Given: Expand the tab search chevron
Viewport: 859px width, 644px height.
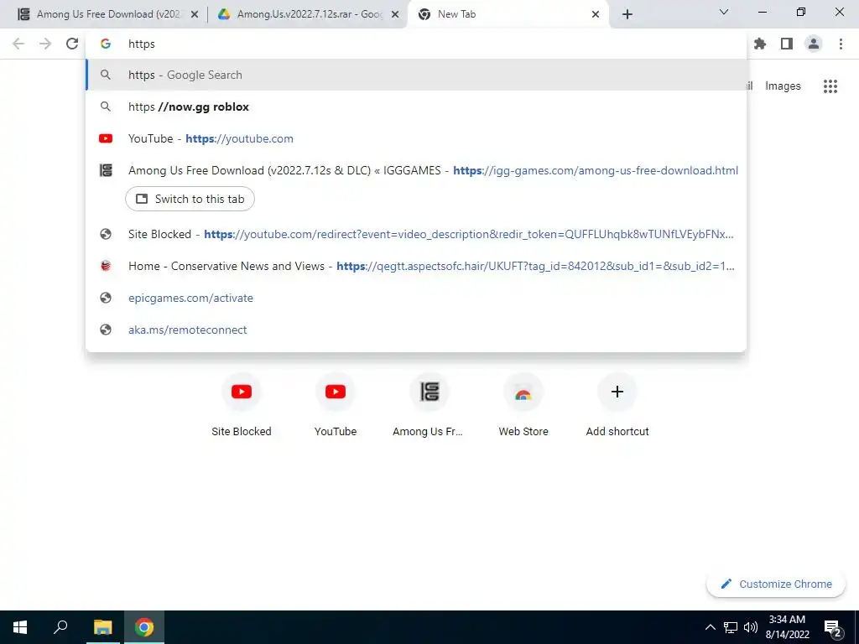Looking at the screenshot, I should [x=724, y=12].
